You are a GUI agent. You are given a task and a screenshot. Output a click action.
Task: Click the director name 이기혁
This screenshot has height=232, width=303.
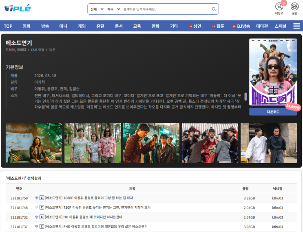tap(40, 82)
